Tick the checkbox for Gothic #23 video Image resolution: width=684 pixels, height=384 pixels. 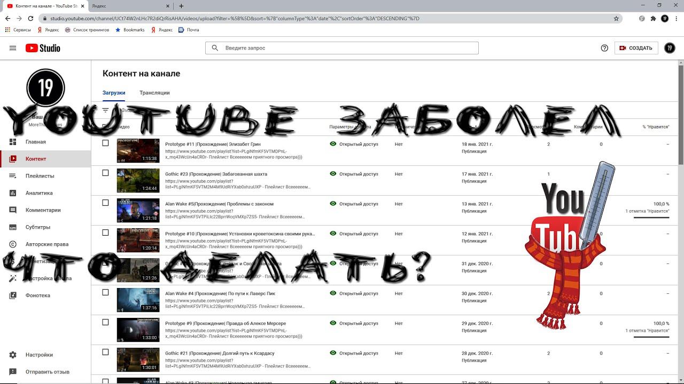tap(105, 173)
